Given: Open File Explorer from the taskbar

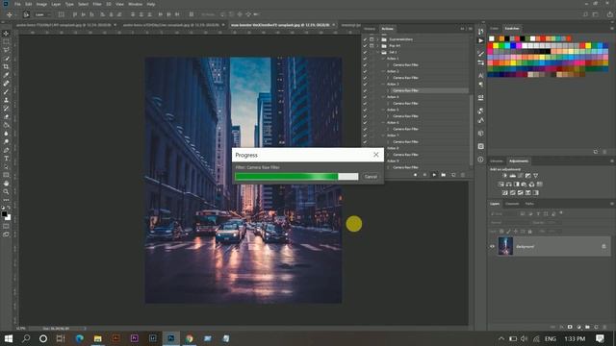Looking at the screenshot, I should (97, 338).
